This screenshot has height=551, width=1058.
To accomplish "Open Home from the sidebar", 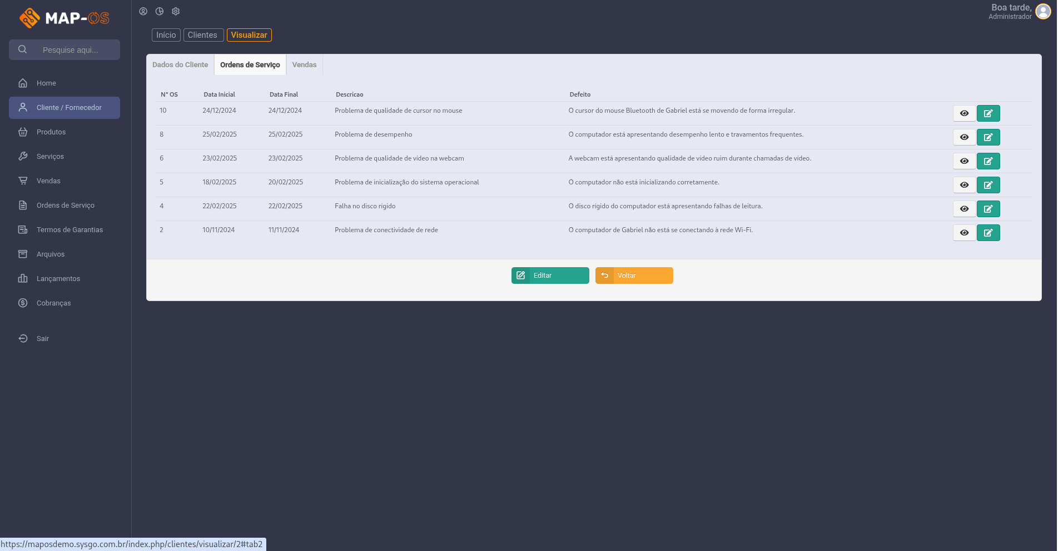I will tap(64, 83).
